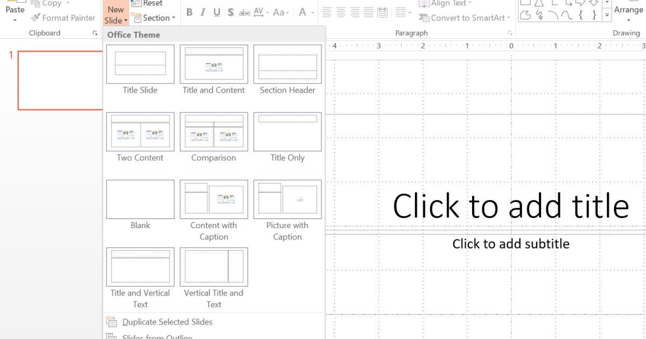
Task: Select the Format Painter tool
Action: [62, 18]
